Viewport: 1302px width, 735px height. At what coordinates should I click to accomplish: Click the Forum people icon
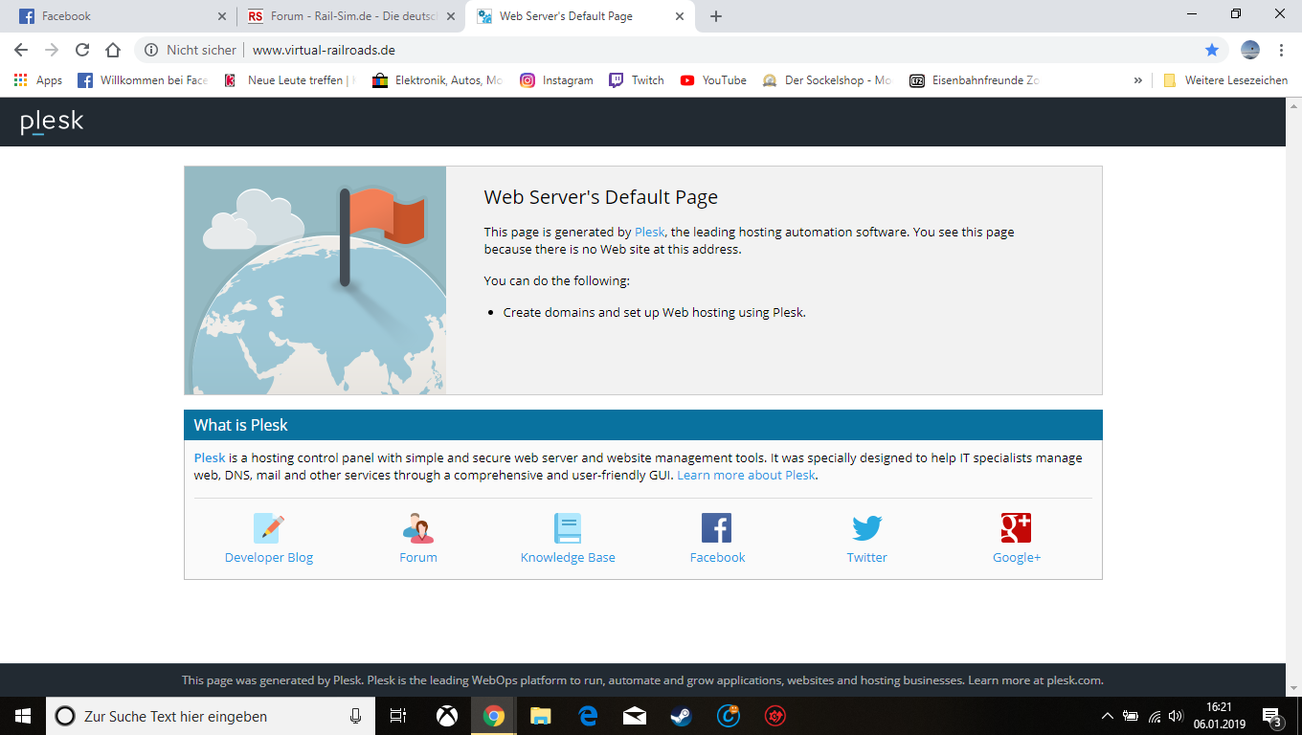418,528
